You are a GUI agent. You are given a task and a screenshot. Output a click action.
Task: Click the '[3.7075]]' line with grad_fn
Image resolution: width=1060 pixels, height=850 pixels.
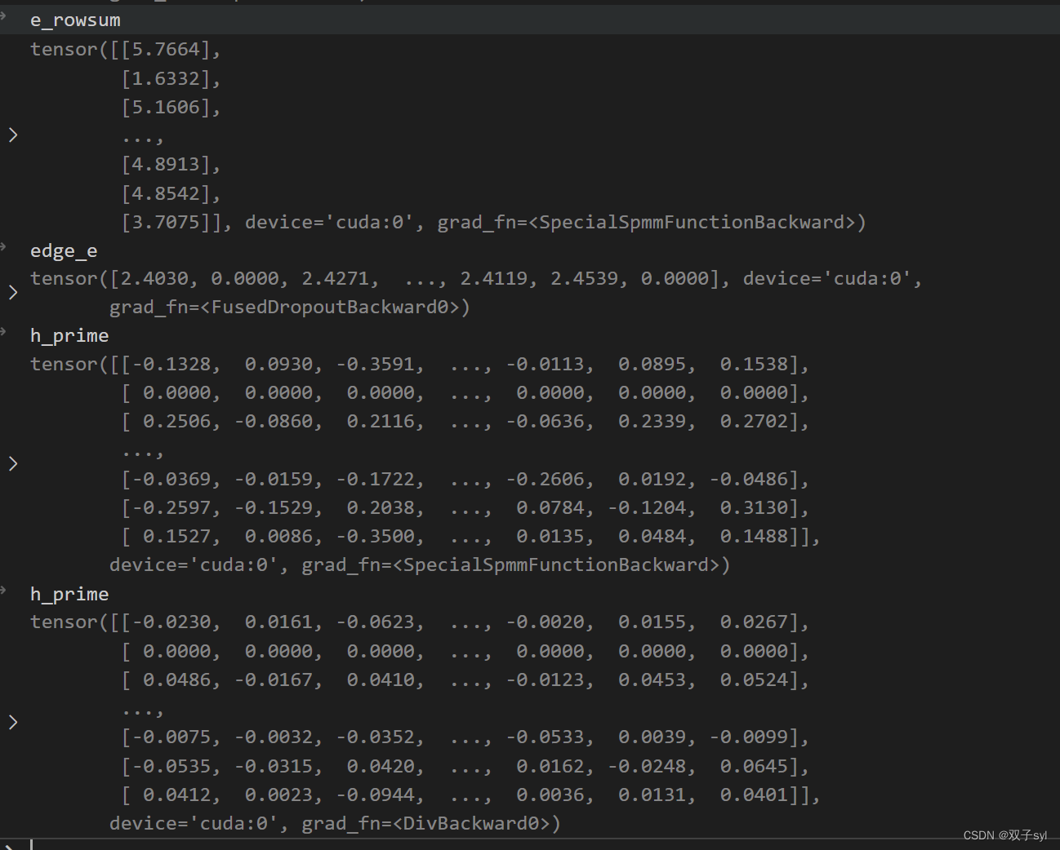point(493,223)
